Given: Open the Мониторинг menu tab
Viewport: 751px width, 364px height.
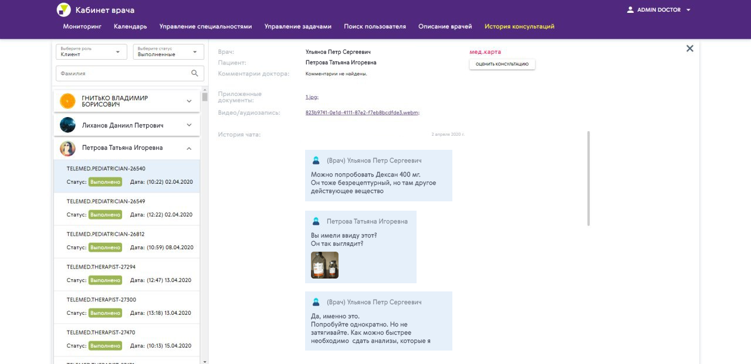Looking at the screenshot, I should pyautogui.click(x=82, y=26).
